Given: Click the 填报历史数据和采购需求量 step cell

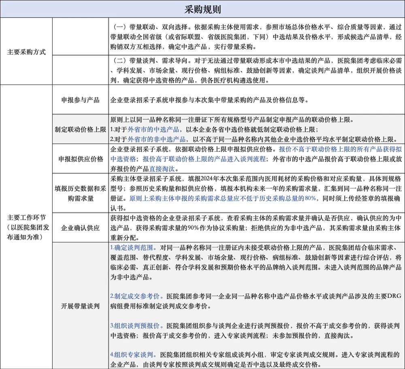Looking at the screenshot, I should click(x=80, y=193).
